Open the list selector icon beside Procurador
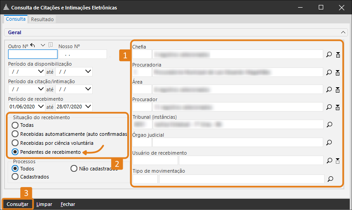 pyautogui.click(x=338, y=107)
